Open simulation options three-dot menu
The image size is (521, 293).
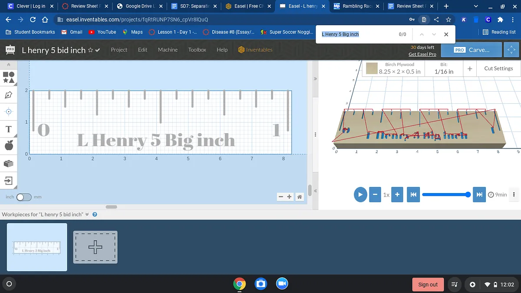point(514,194)
